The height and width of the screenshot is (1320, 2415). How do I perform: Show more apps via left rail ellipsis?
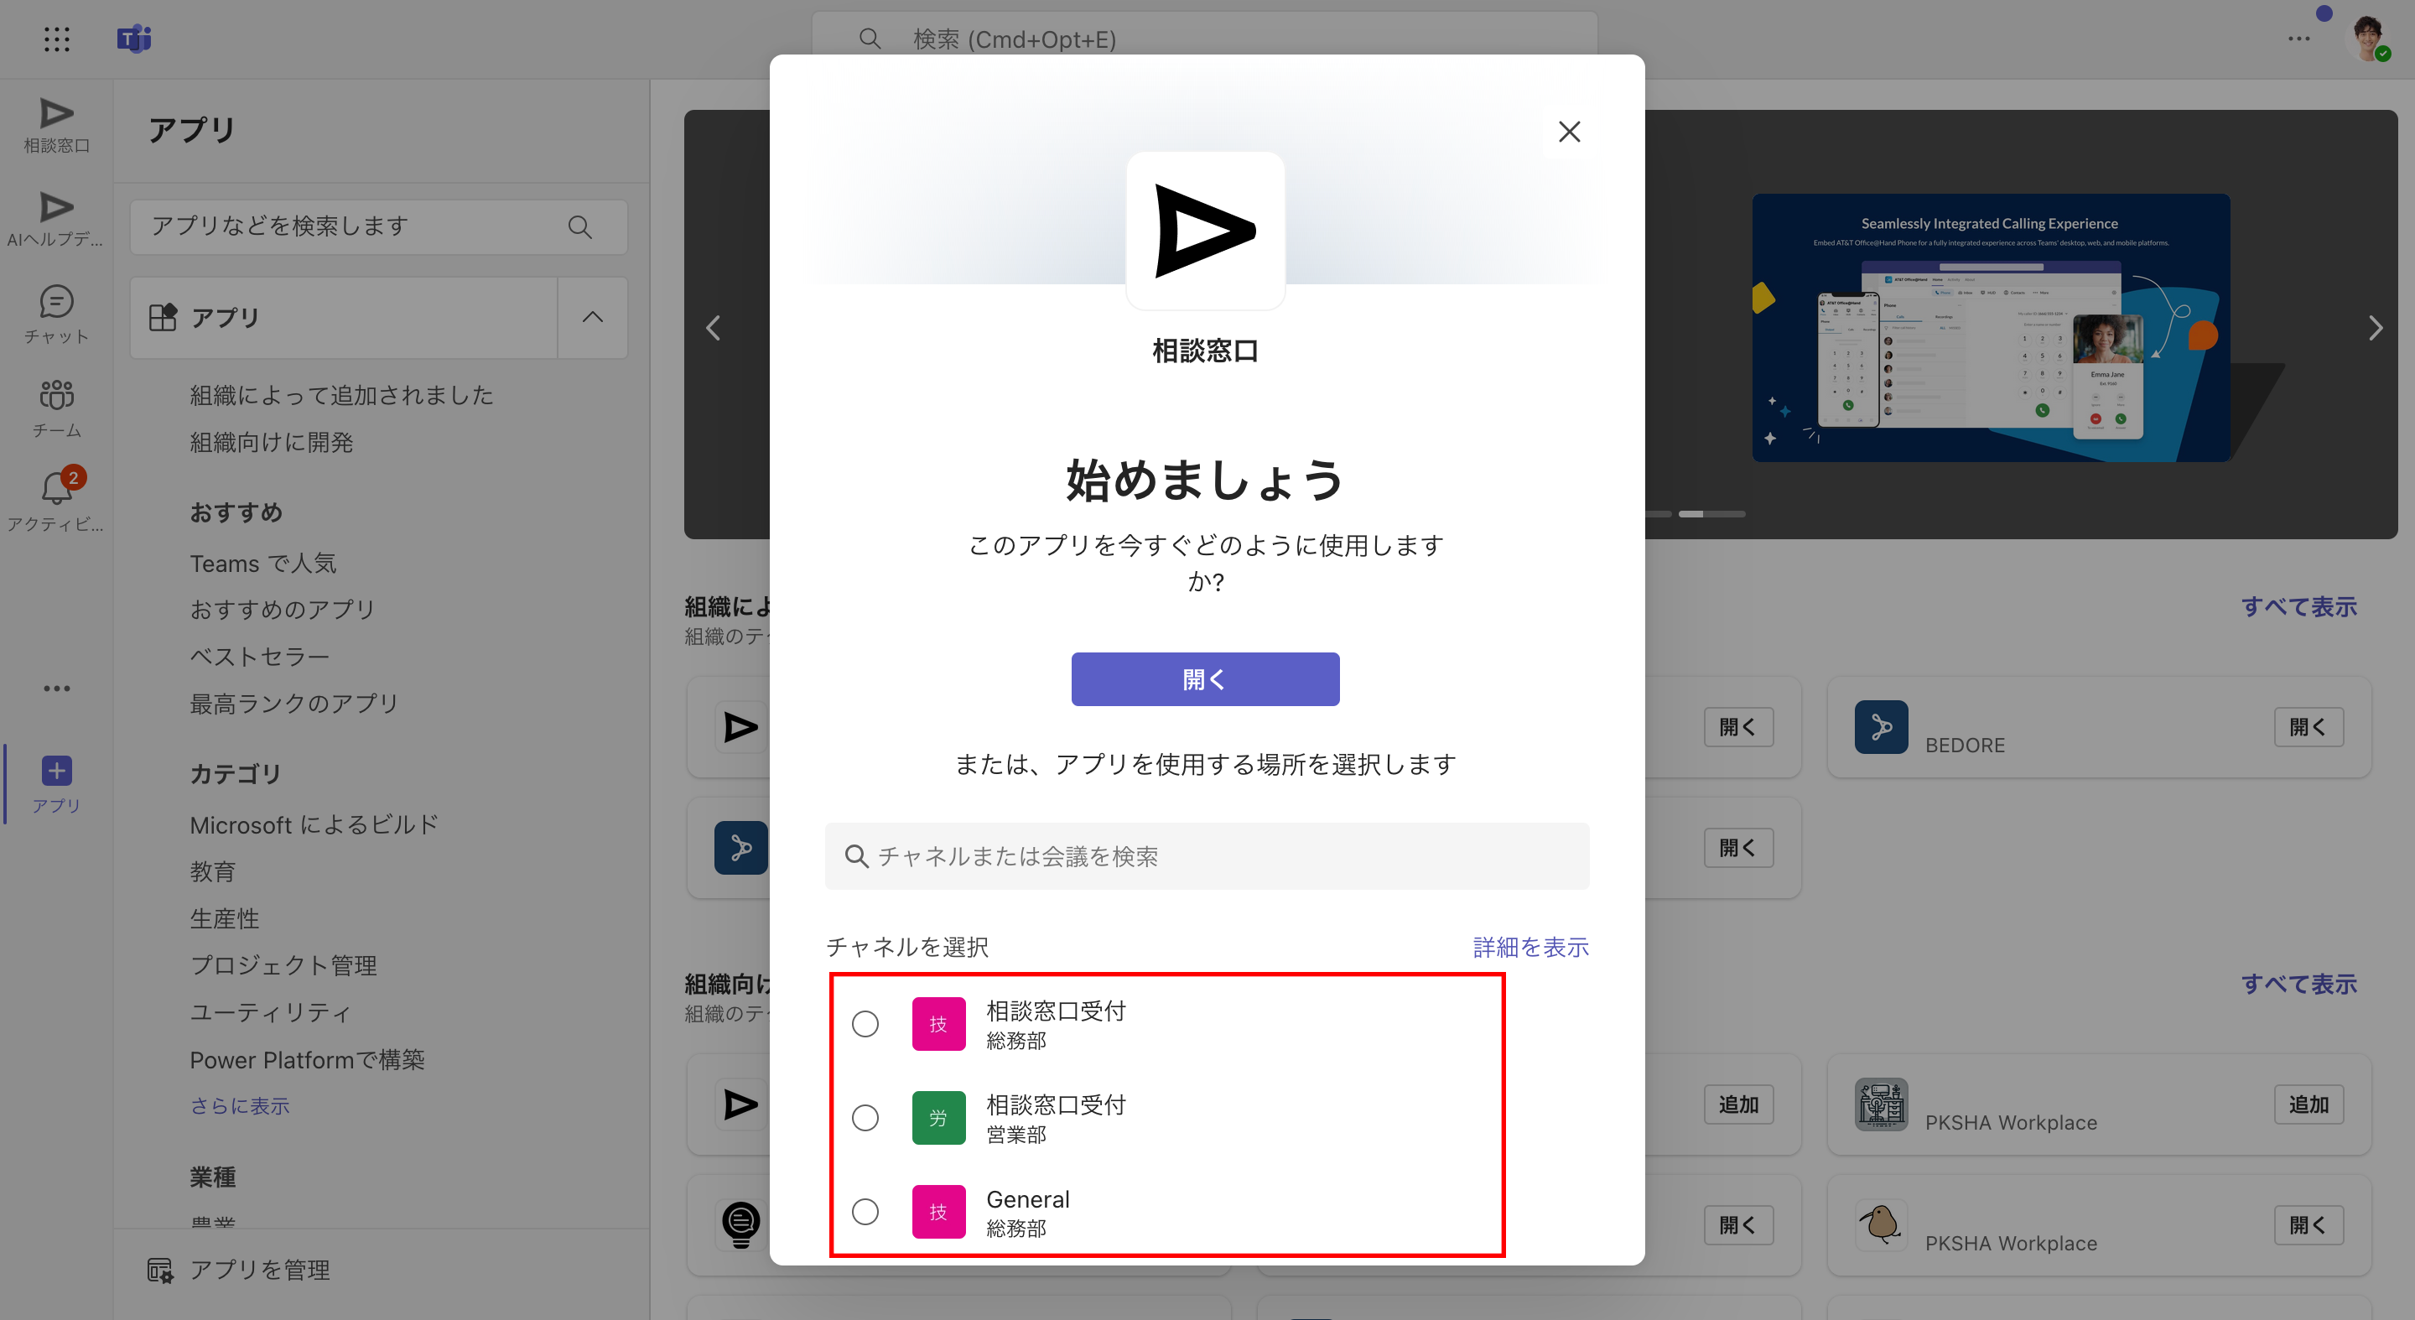56,689
